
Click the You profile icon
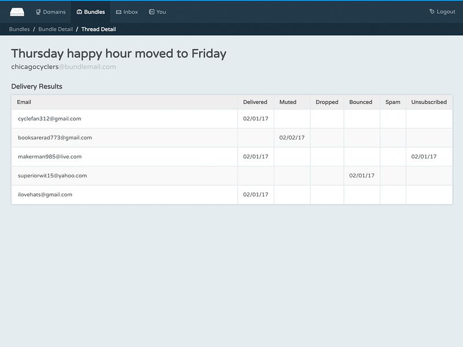(152, 12)
